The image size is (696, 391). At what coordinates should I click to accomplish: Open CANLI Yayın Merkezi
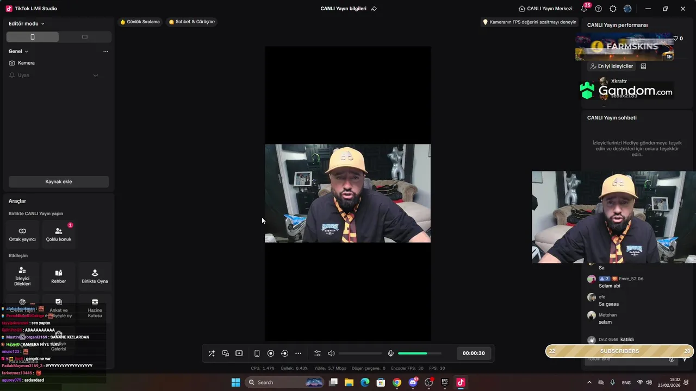tap(545, 9)
